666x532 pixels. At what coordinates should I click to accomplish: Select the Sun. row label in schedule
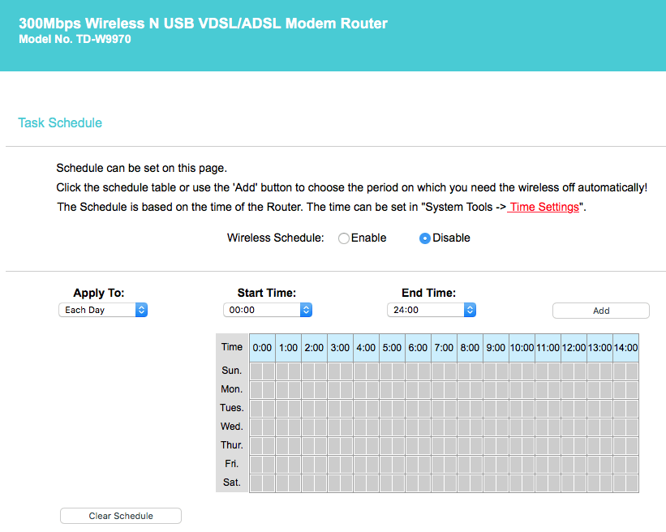point(231,371)
